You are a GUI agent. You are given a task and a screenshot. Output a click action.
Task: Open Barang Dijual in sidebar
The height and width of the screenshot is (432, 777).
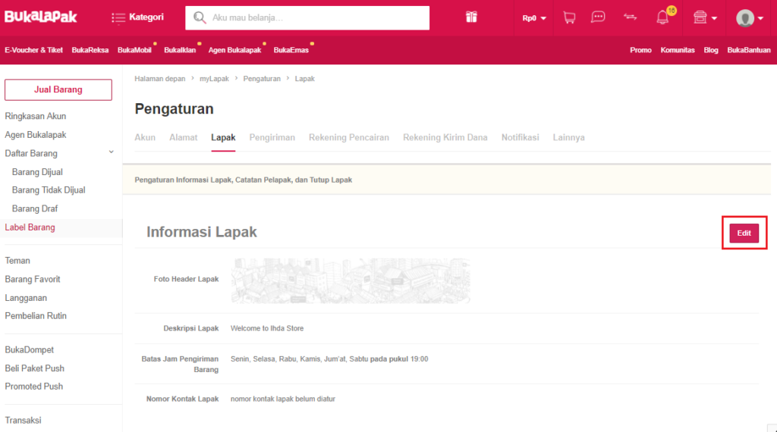tap(37, 172)
